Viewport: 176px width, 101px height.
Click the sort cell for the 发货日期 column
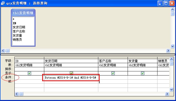point(71,69)
